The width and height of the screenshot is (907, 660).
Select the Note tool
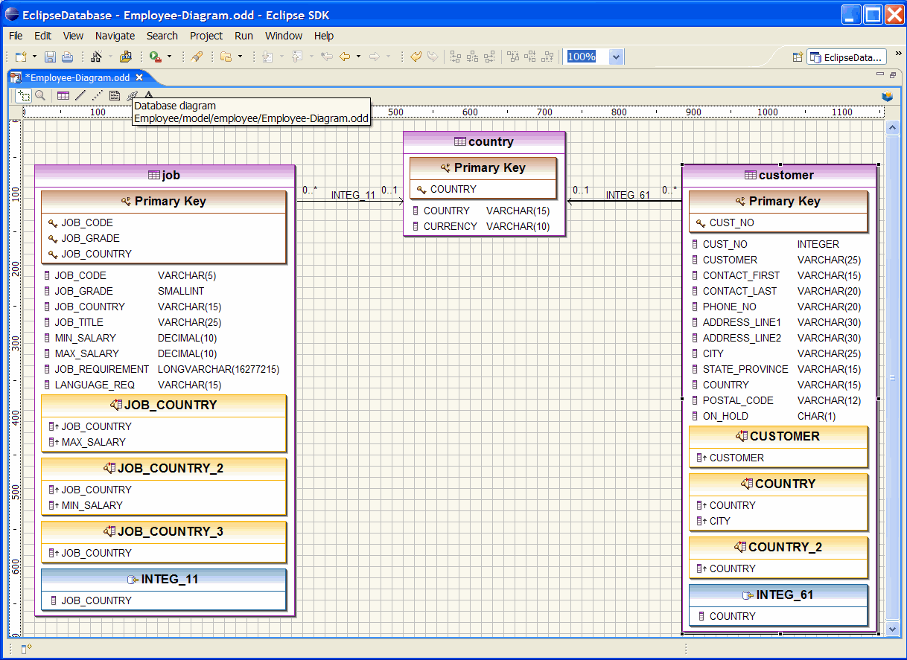click(114, 95)
